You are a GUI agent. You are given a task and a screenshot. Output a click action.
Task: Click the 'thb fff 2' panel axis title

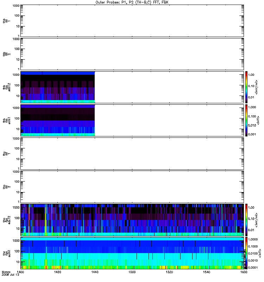click(7, 54)
